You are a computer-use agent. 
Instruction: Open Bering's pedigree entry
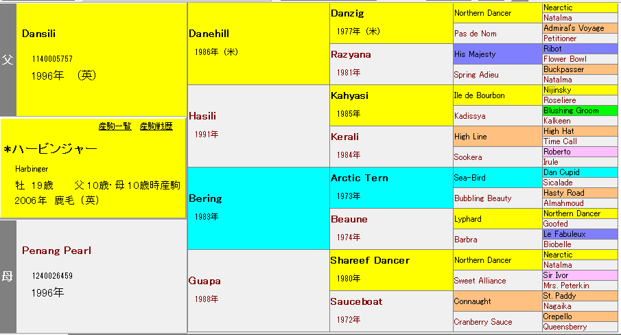click(205, 198)
